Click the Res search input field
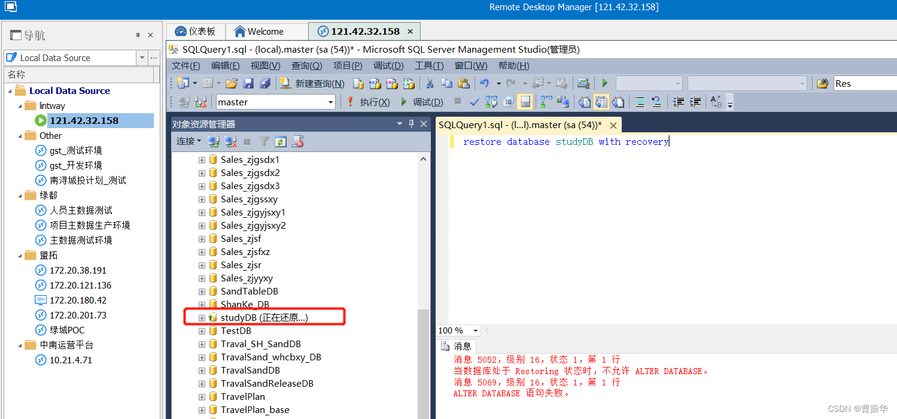Image resolution: width=897 pixels, height=419 pixels. [865, 83]
